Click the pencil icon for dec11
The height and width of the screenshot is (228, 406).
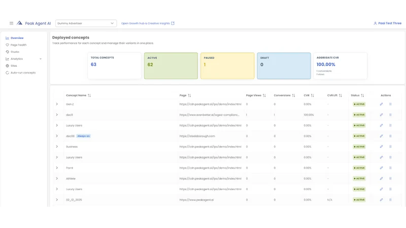click(x=381, y=115)
